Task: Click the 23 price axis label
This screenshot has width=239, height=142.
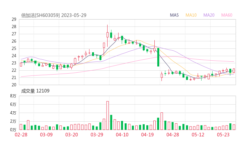Action: (x=14, y=63)
